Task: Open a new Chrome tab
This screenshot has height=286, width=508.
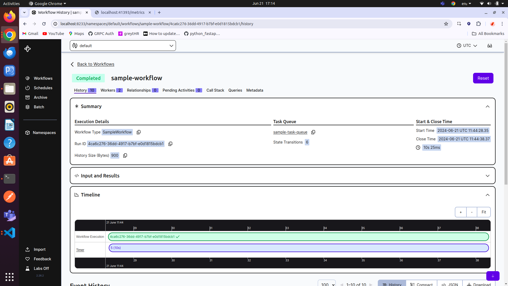Action: point(159,12)
